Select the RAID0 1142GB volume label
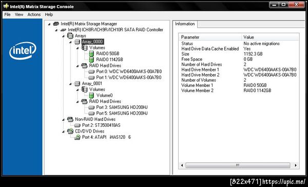308x187 pixels. (109, 60)
